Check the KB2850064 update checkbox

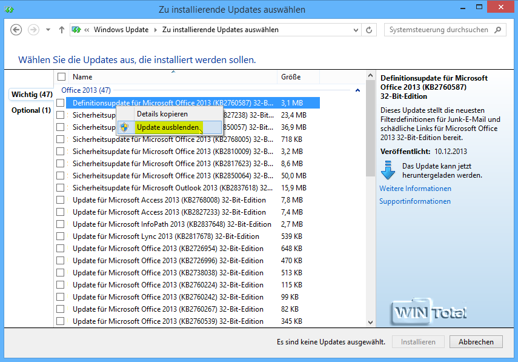click(60, 176)
